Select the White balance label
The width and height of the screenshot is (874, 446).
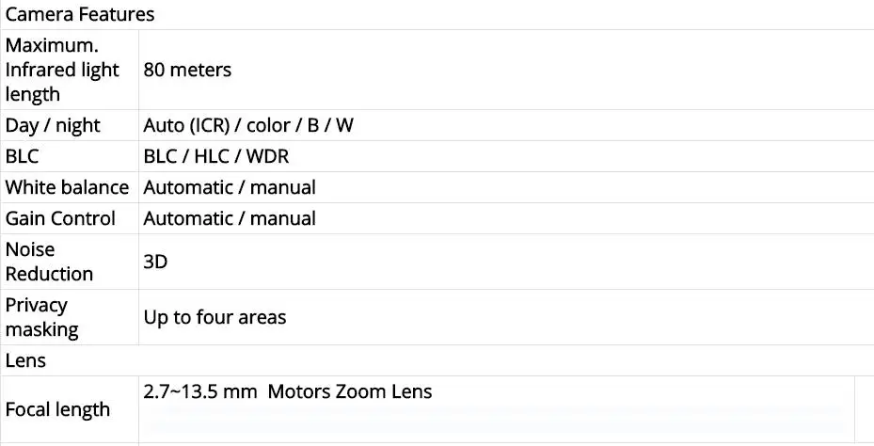point(67,187)
